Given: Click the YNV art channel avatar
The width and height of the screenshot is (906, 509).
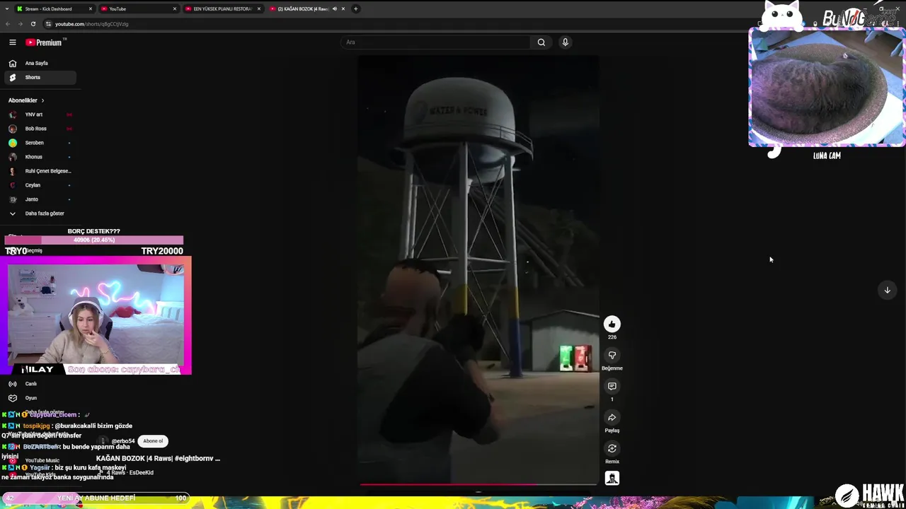Looking at the screenshot, I should click(x=12, y=115).
